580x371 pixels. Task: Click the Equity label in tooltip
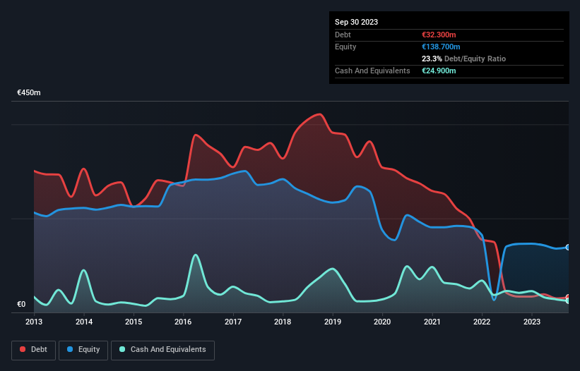[345, 47]
